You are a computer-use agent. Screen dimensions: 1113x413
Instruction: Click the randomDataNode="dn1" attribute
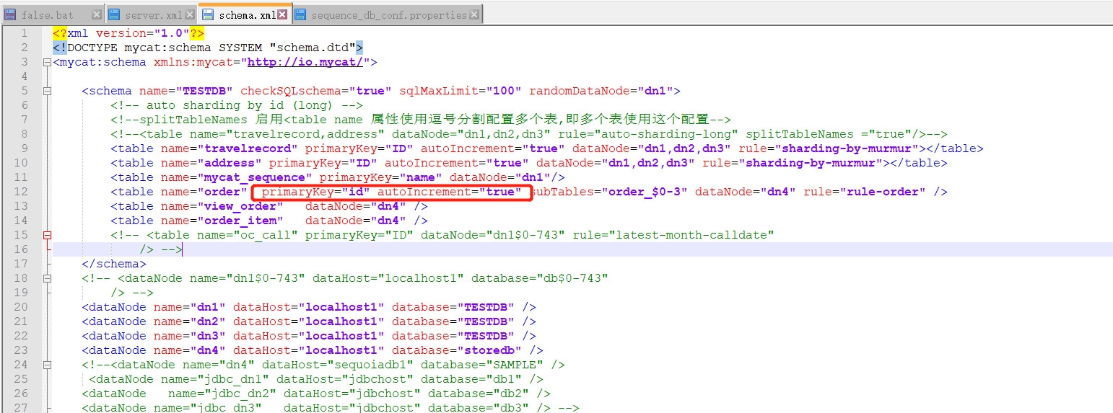601,91
